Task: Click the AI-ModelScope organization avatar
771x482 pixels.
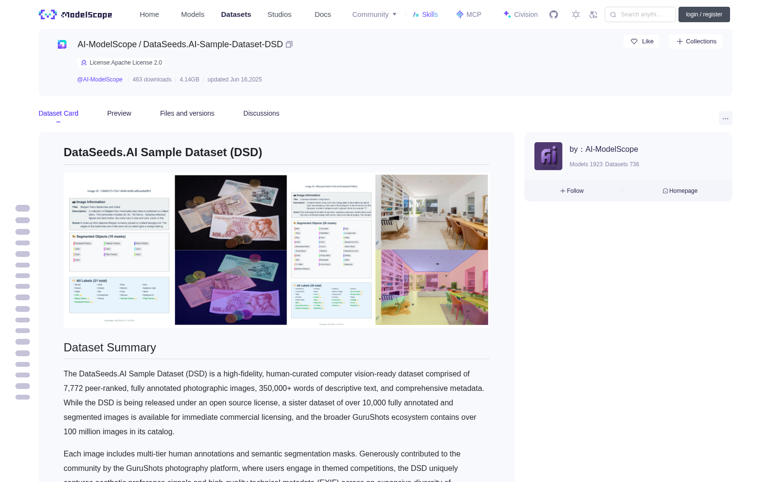Action: [548, 156]
